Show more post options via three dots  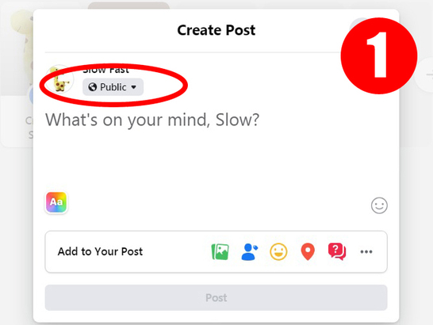(x=366, y=251)
